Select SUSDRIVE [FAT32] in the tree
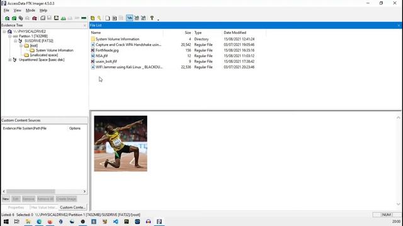Image resolution: width=403 pixels, height=226 pixels. coord(39,41)
